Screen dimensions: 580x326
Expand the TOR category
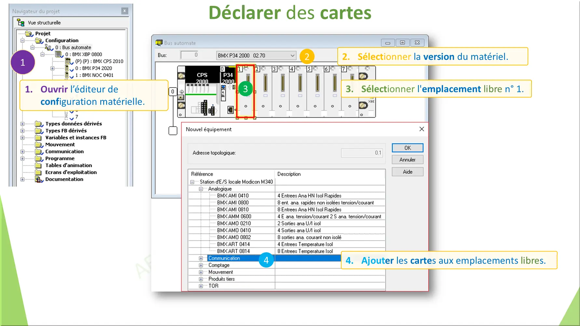coord(201,286)
